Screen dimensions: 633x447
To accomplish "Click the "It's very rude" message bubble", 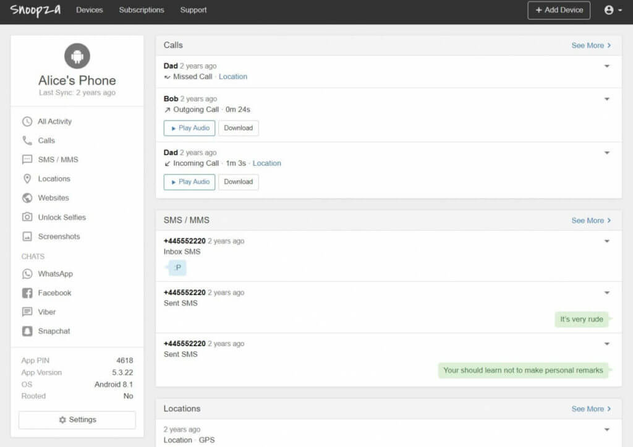I will point(582,320).
